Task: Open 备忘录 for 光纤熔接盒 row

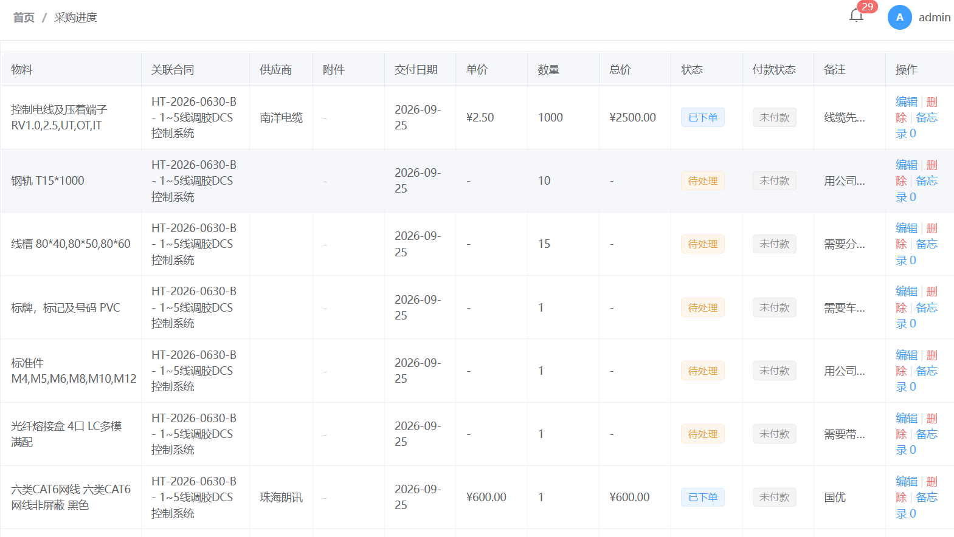Action: [x=927, y=434]
